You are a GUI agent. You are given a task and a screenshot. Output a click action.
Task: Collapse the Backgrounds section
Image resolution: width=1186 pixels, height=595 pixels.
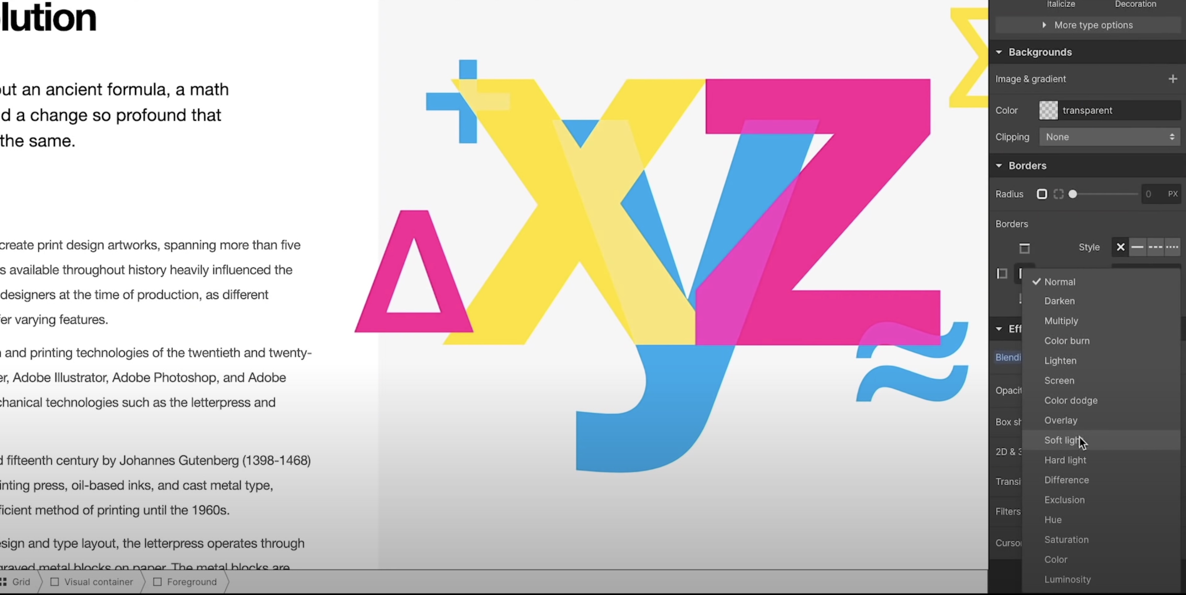[x=999, y=52]
